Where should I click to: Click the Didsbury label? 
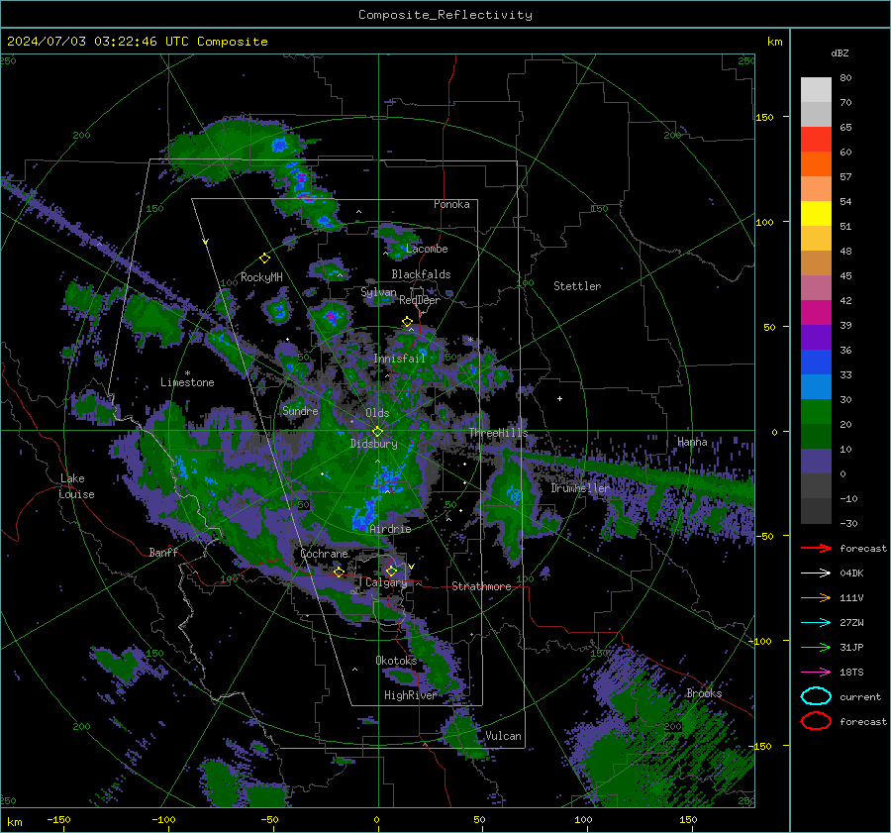(373, 444)
